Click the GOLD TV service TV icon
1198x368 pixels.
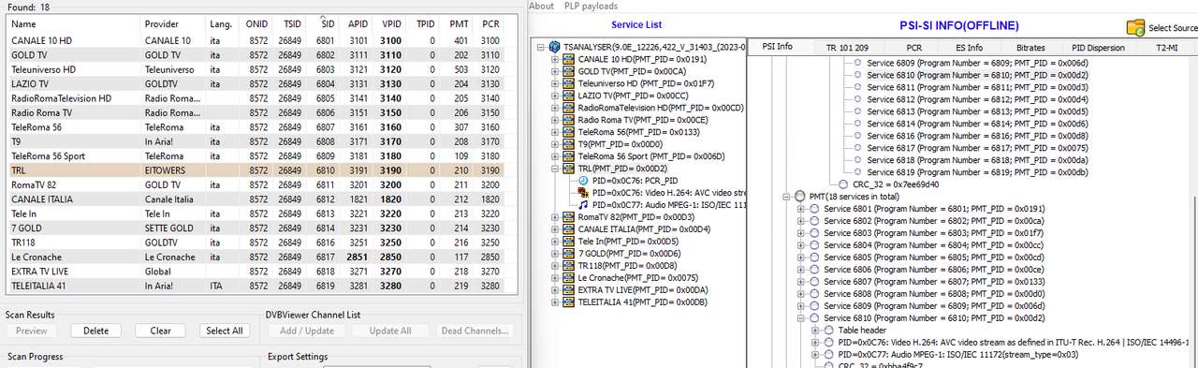pyautogui.click(x=569, y=71)
